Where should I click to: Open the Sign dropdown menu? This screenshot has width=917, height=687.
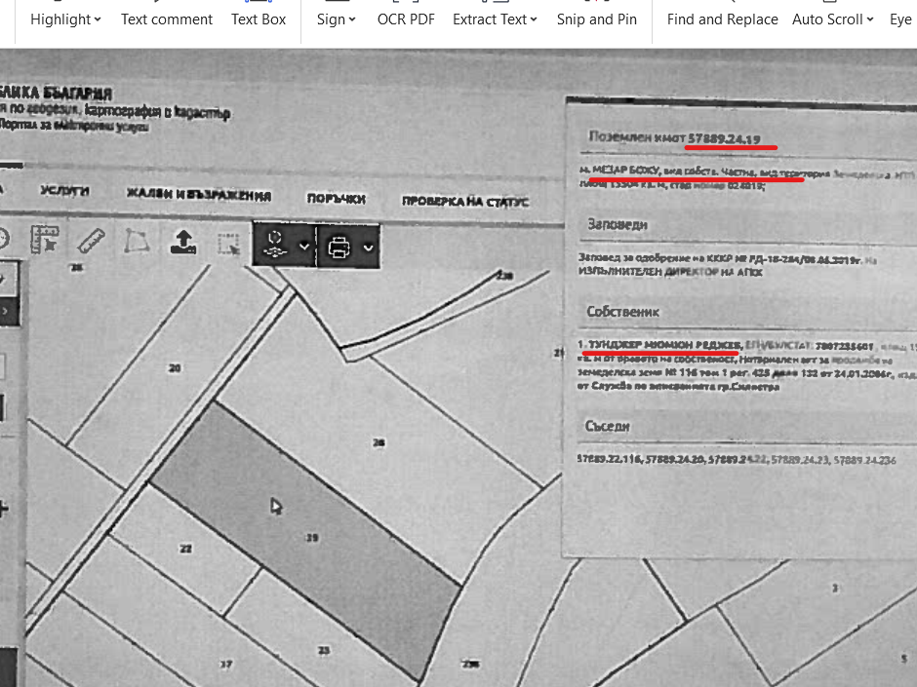(337, 19)
